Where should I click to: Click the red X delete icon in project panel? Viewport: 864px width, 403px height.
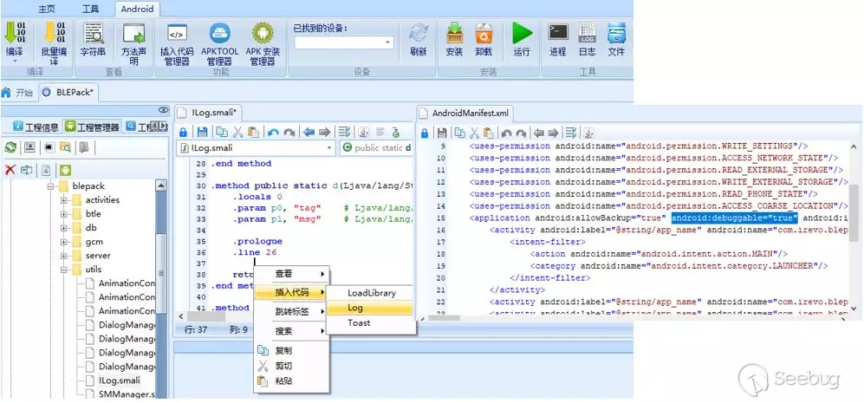click(x=10, y=170)
